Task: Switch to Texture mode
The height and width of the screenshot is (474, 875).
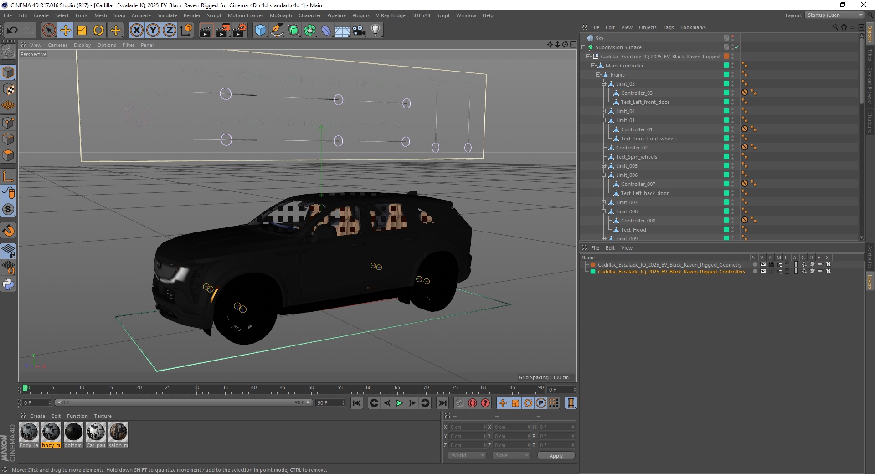Action: (x=8, y=89)
